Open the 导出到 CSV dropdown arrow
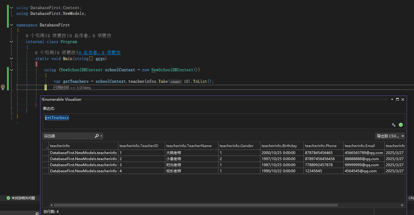Screen dimensions: 414x215 [402, 136]
